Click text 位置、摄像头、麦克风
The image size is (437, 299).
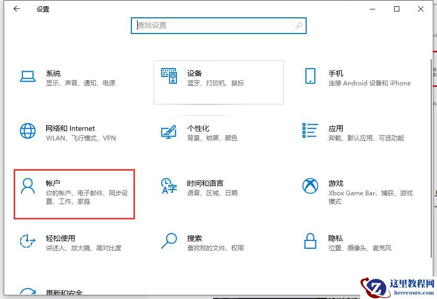[x=360, y=248]
